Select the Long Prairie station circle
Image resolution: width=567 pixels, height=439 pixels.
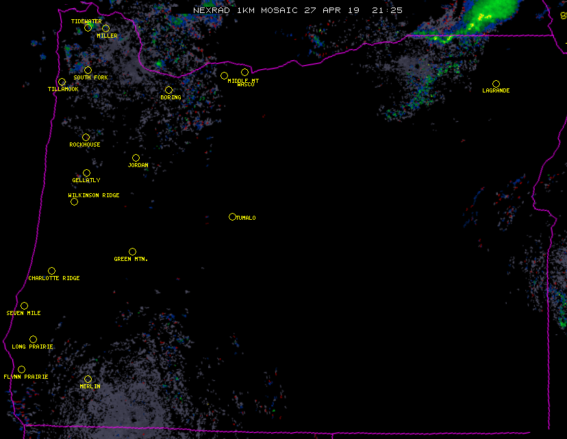pyautogui.click(x=33, y=339)
